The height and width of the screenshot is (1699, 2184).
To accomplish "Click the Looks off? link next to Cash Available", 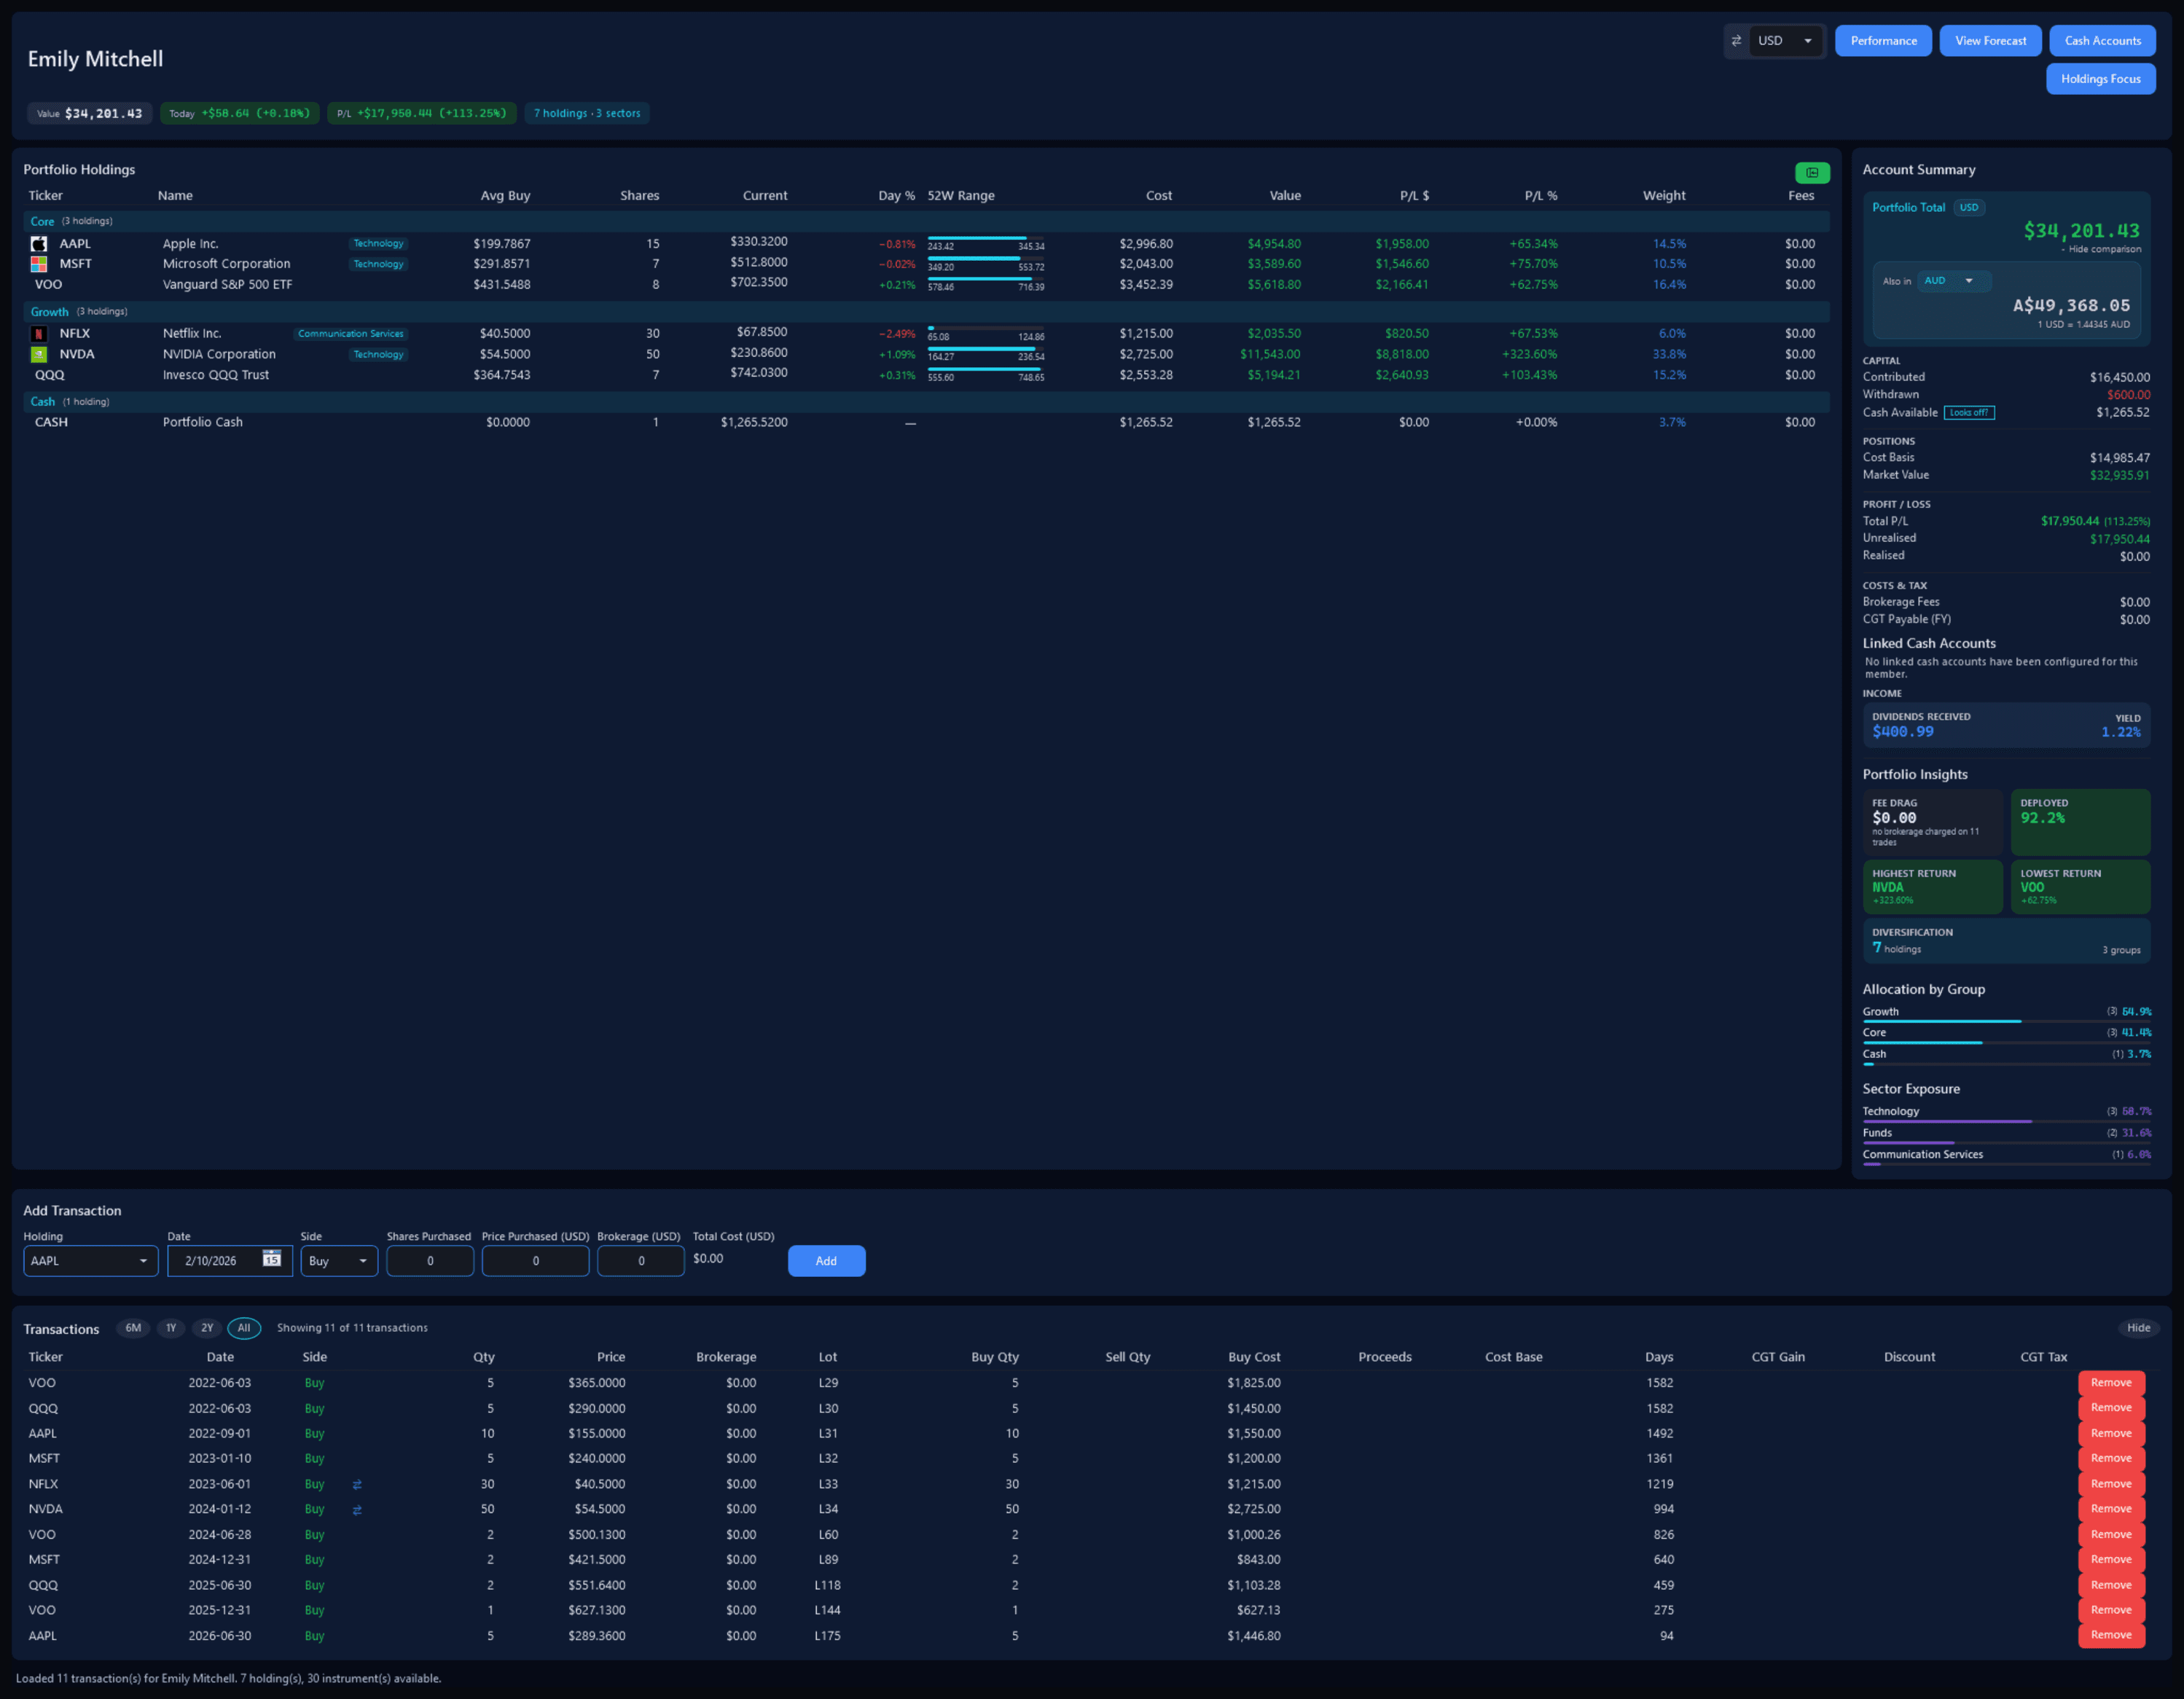I will (x=1968, y=413).
